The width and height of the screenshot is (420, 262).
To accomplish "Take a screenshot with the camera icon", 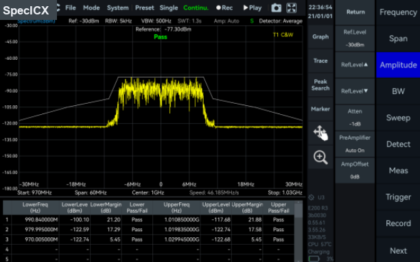I will (276, 8).
